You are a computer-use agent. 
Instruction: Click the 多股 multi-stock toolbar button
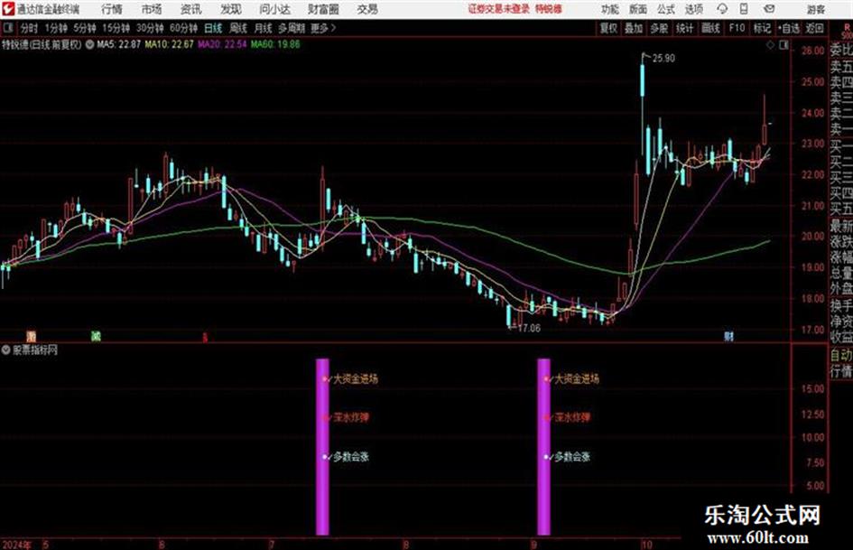(x=659, y=28)
